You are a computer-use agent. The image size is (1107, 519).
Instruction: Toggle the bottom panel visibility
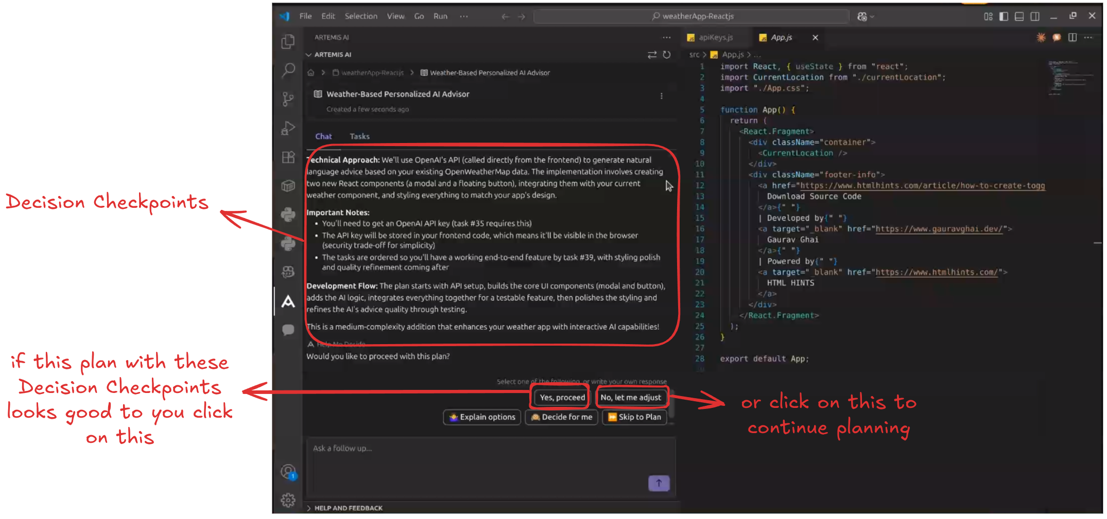point(1019,16)
